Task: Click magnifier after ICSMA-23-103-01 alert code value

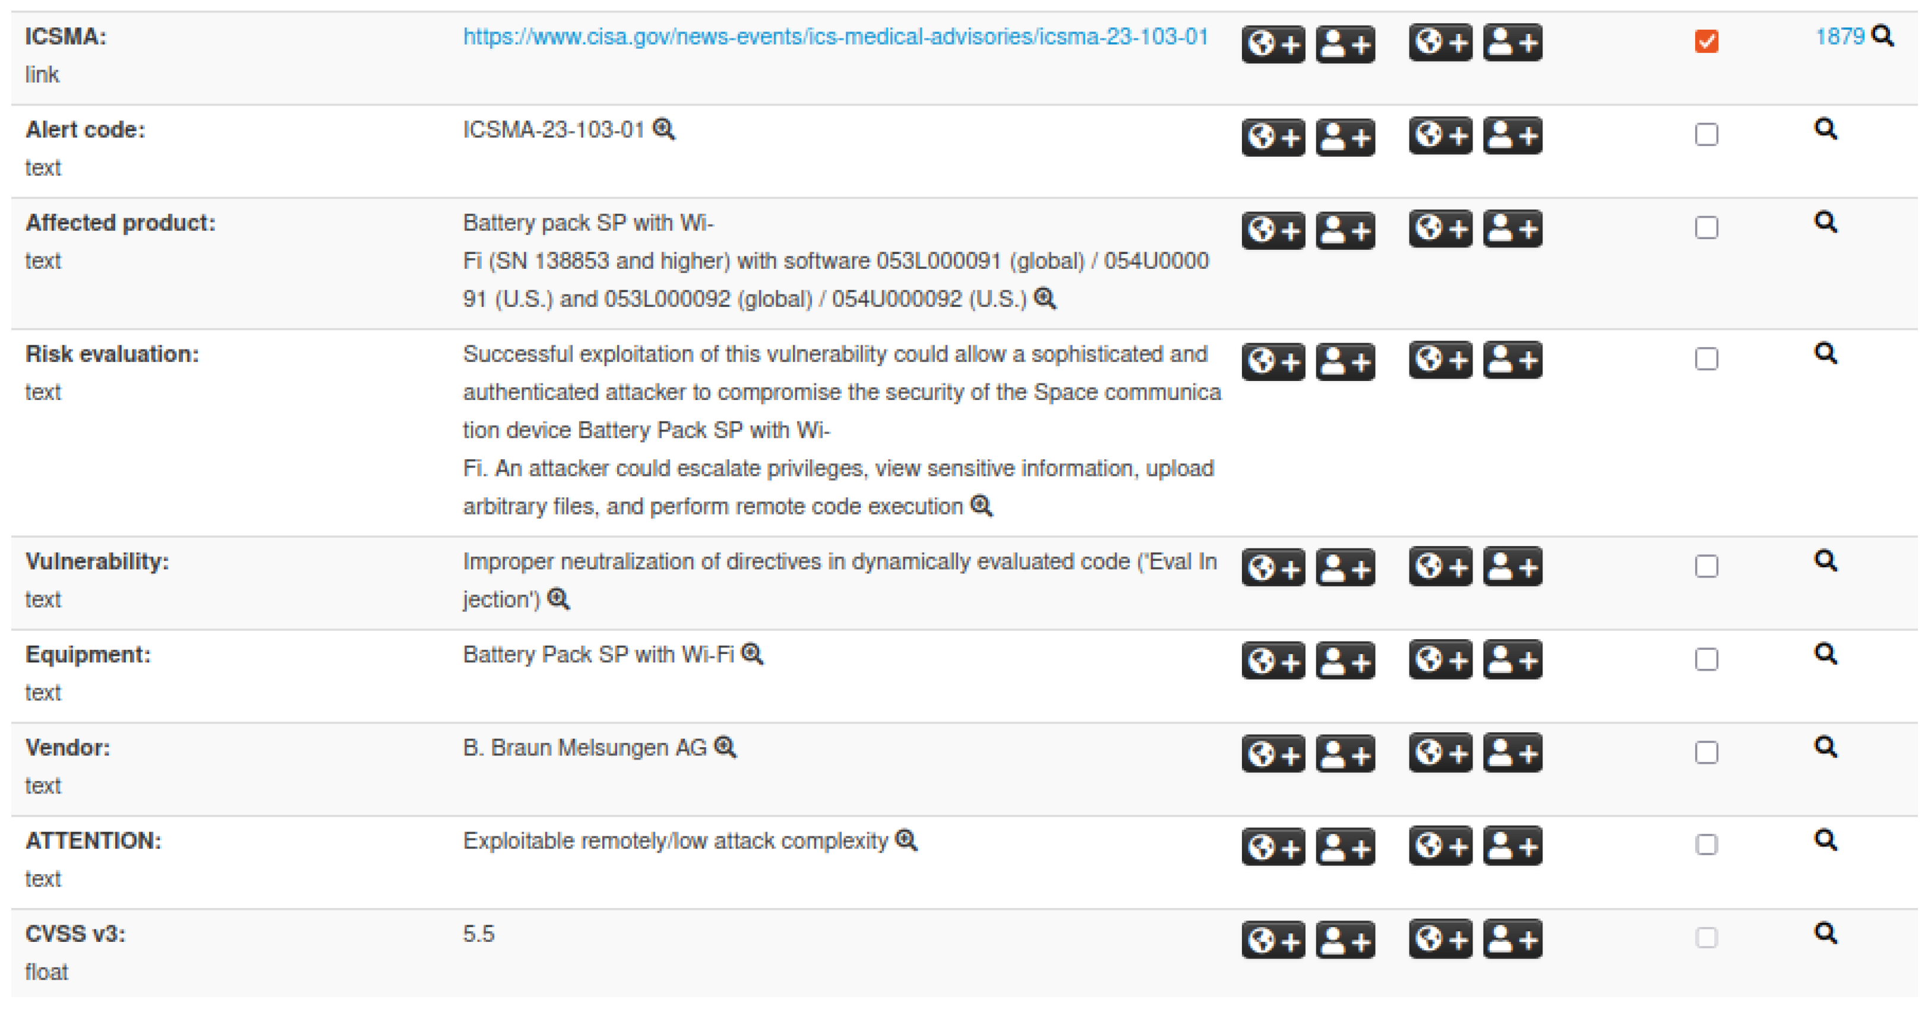Action: [x=663, y=129]
